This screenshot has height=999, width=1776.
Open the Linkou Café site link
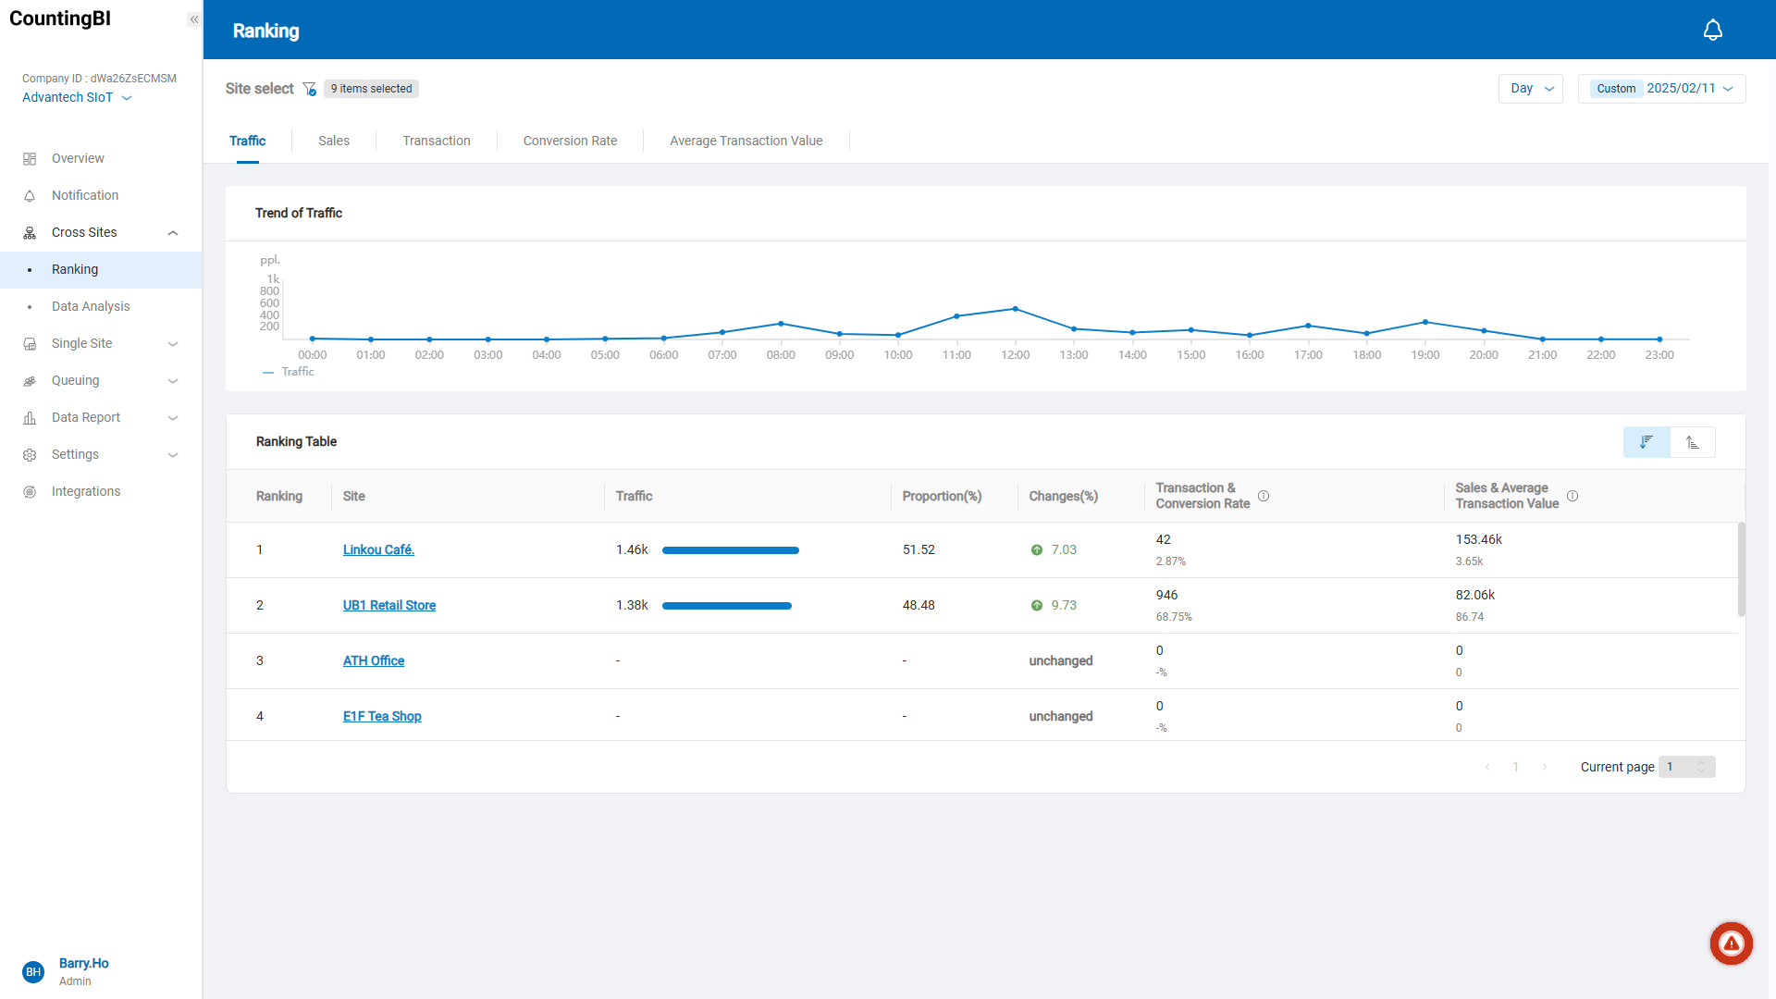(378, 549)
